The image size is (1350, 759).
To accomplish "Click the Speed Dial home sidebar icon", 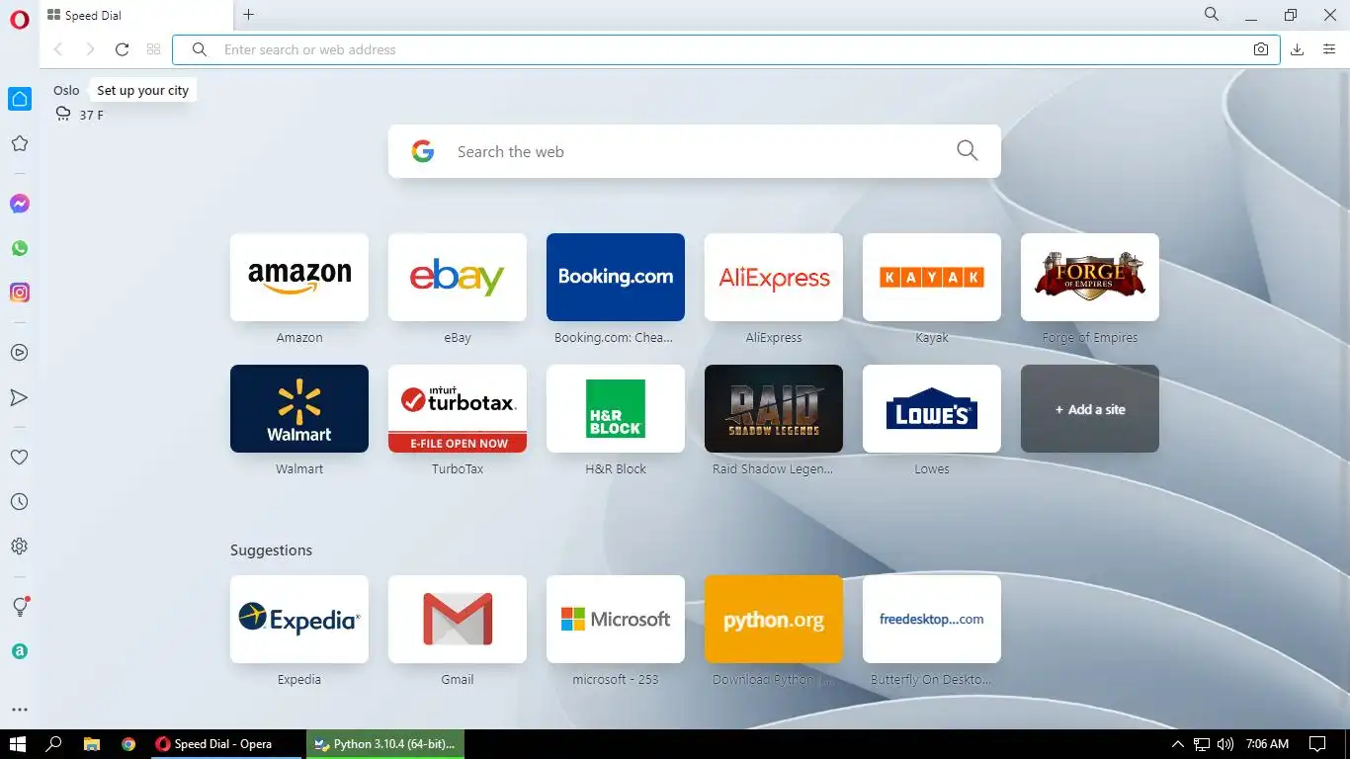I will [x=20, y=99].
